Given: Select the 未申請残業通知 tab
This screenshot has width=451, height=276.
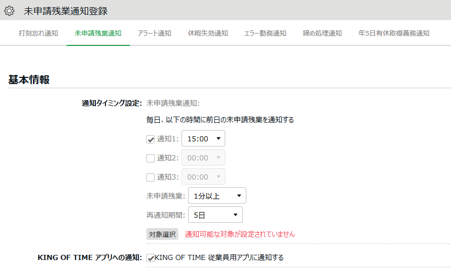Looking at the screenshot, I should (98, 34).
